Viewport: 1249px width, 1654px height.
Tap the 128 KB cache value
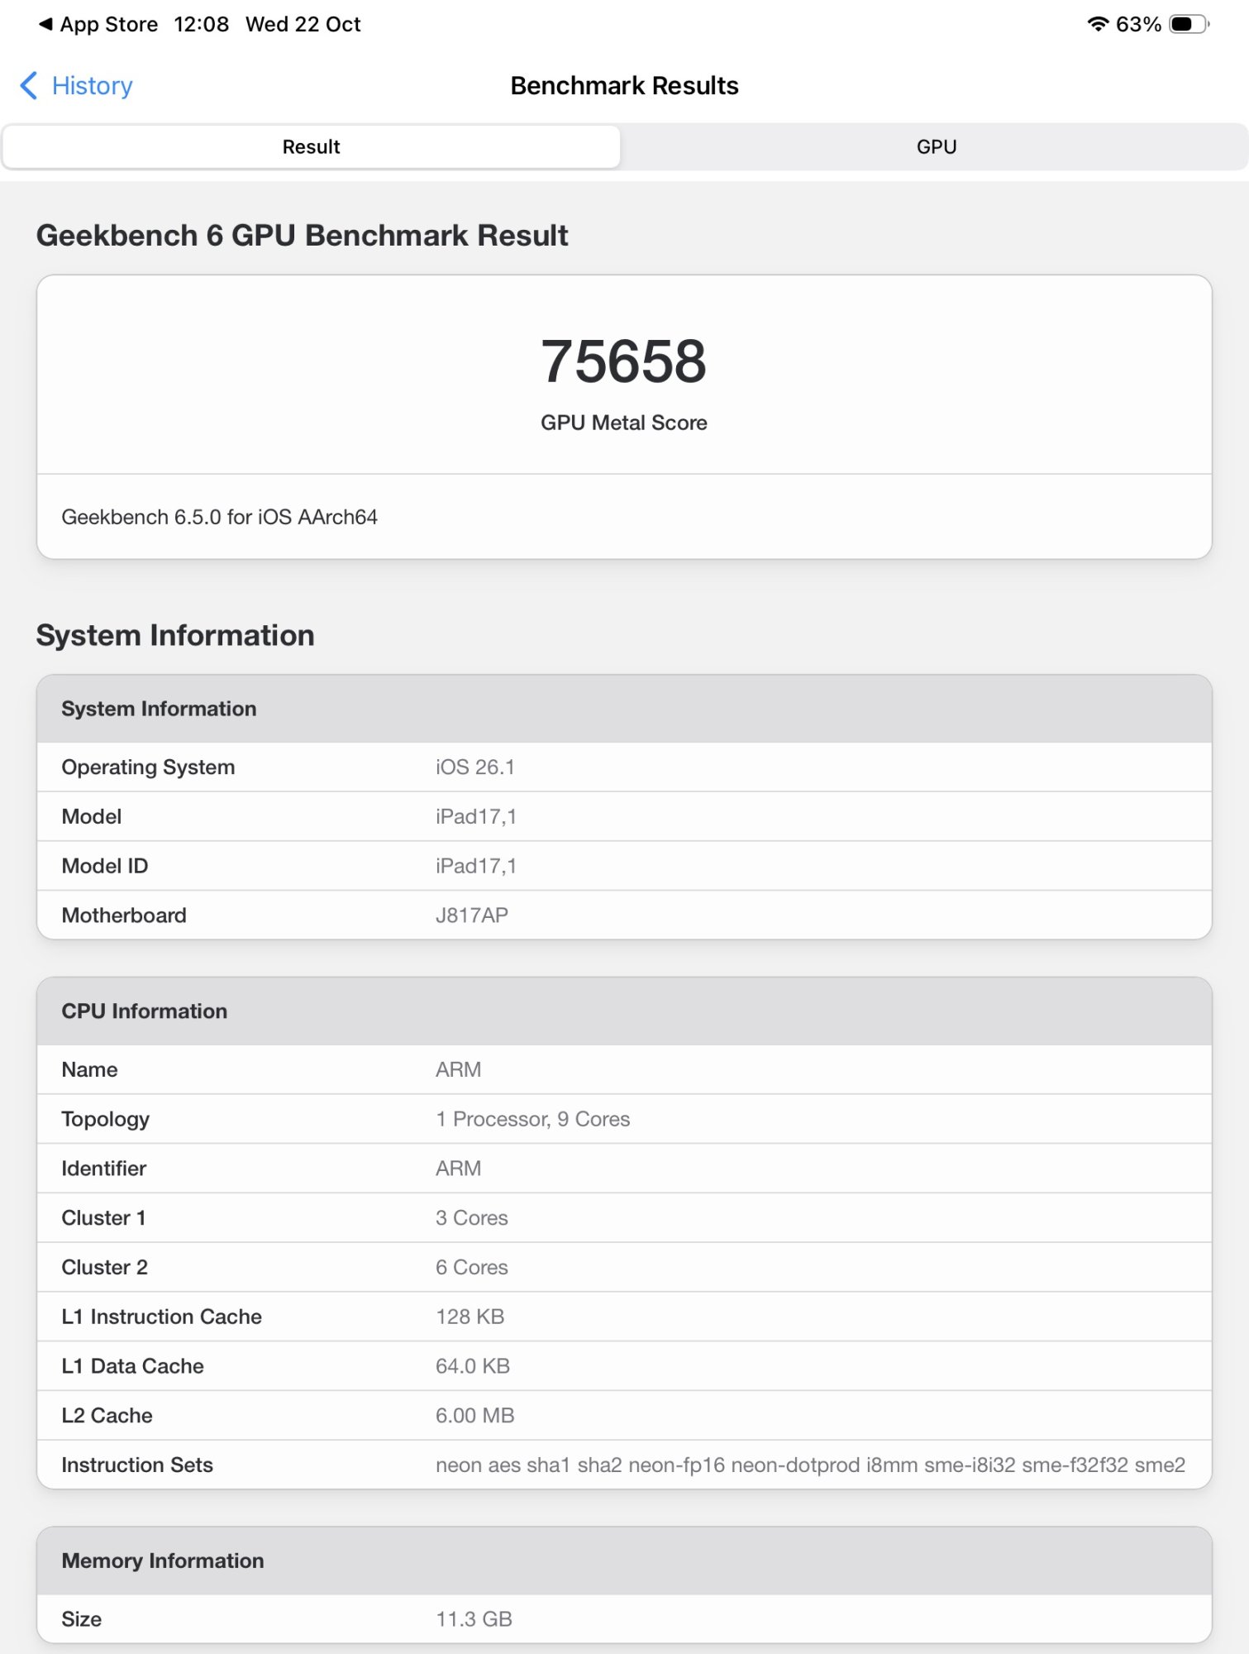coord(470,1317)
